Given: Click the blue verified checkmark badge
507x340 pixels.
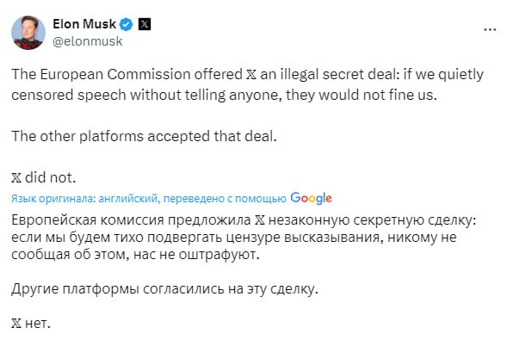Looking at the screenshot, I should (127, 25).
